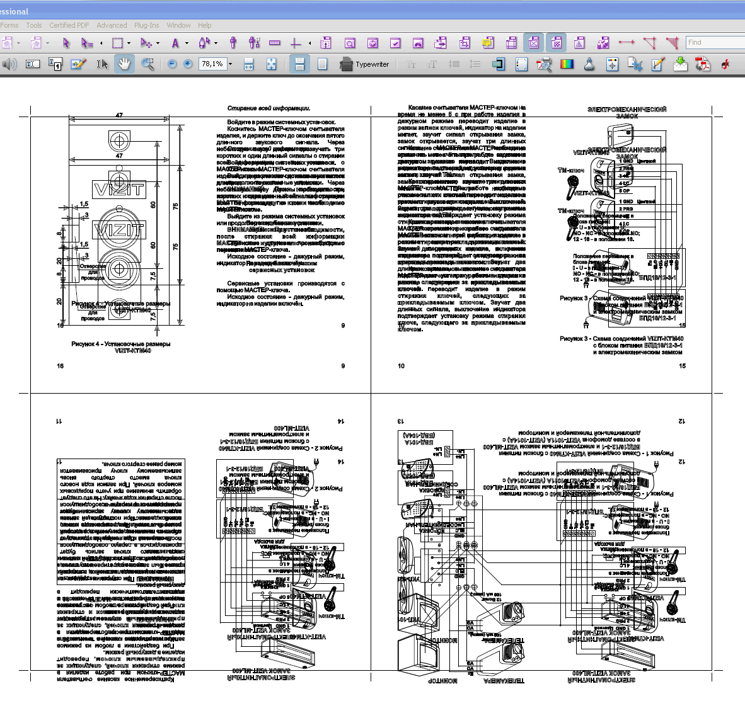Click the Convert to PDF red icon
Viewport: 745px width, 701px height.
click(703, 64)
